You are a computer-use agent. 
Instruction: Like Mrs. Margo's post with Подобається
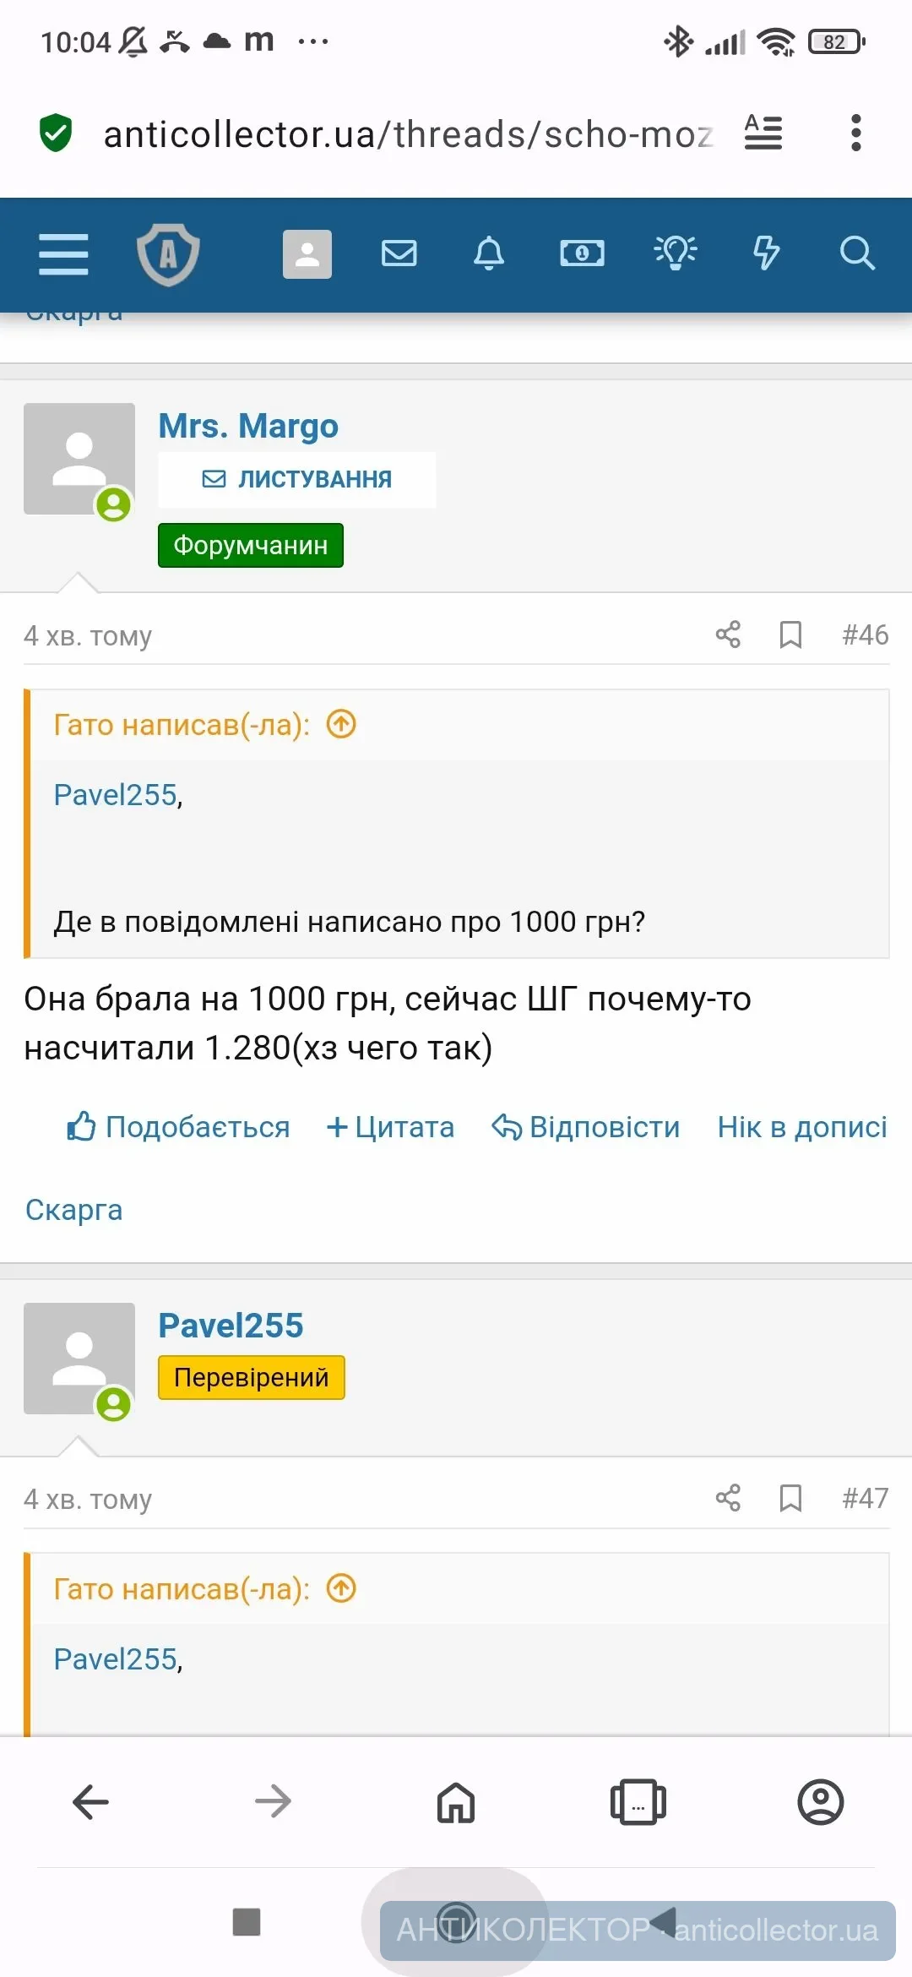point(178,1127)
